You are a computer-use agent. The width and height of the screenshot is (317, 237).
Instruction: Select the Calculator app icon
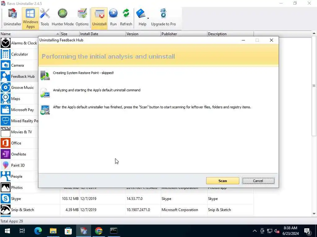pyautogui.click(x=6, y=54)
